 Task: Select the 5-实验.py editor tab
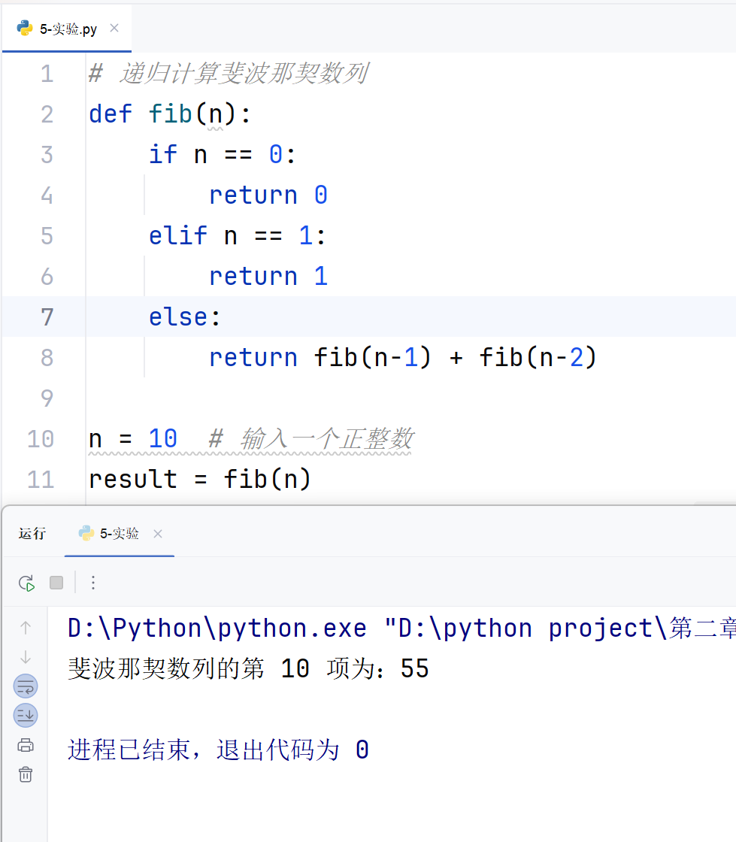67,29
